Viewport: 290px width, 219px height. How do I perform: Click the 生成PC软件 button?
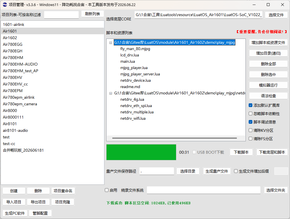(x=15, y=213)
